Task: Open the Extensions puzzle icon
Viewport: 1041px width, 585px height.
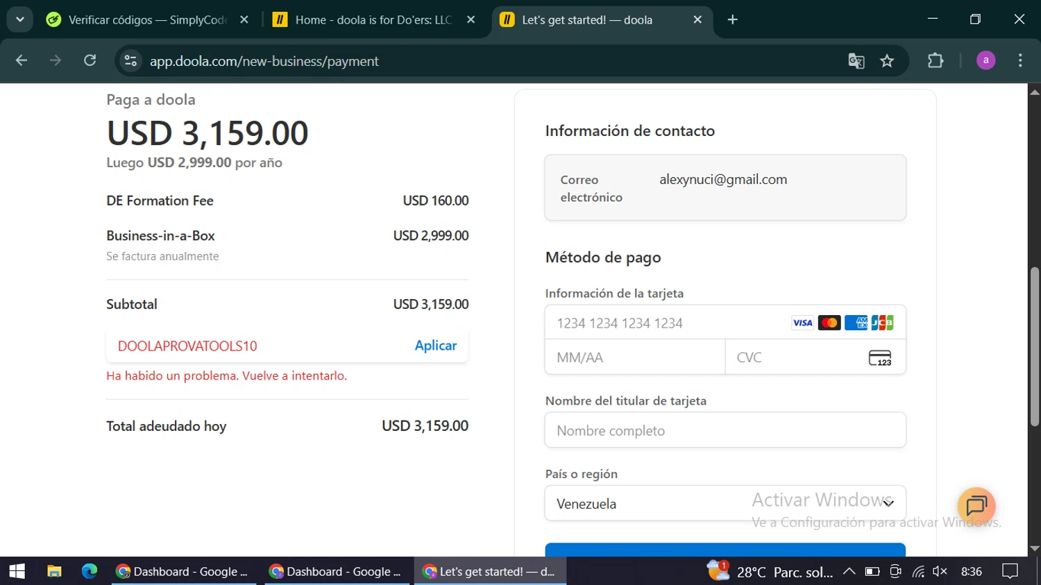Action: [x=936, y=61]
